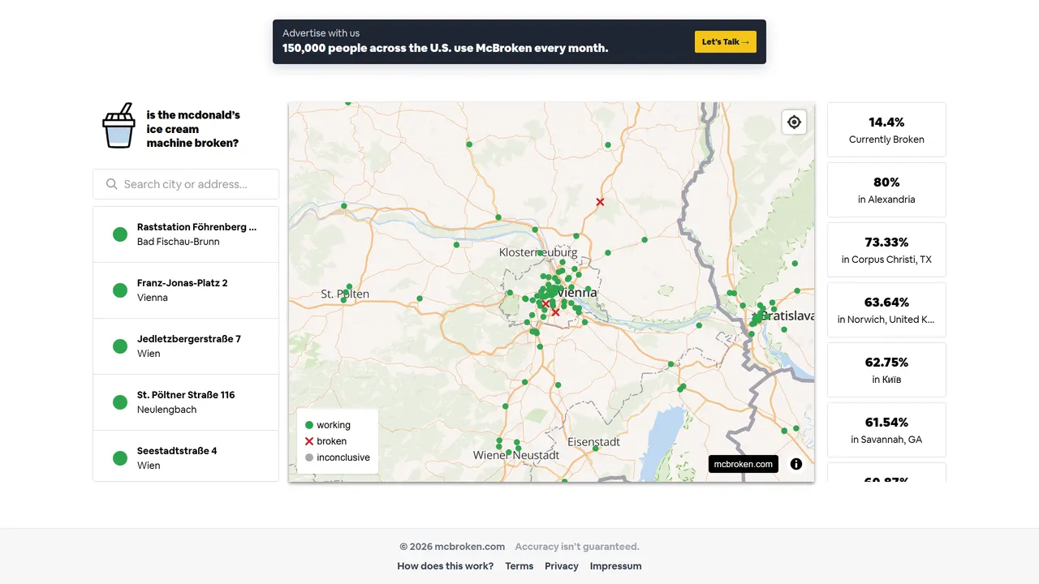Image resolution: width=1039 pixels, height=584 pixels.
Task: Open the map info icon
Action: [796, 464]
